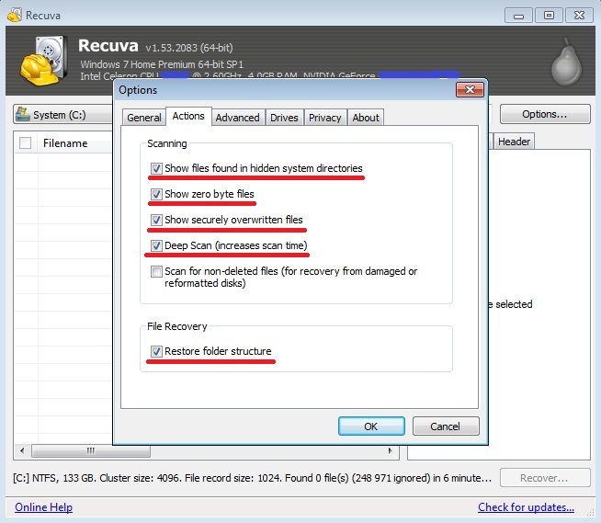Viewport: 601px width, 523px height.
Task: Click the right scroll arrow of file list
Action: point(391,450)
